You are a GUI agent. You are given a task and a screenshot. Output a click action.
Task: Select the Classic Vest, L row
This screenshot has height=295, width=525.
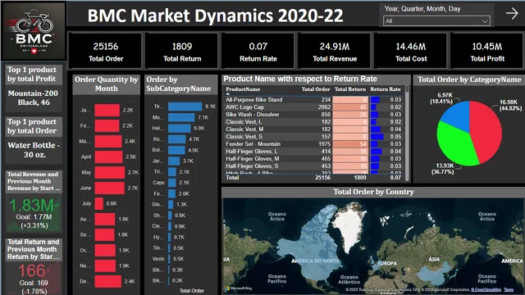tap(313, 122)
